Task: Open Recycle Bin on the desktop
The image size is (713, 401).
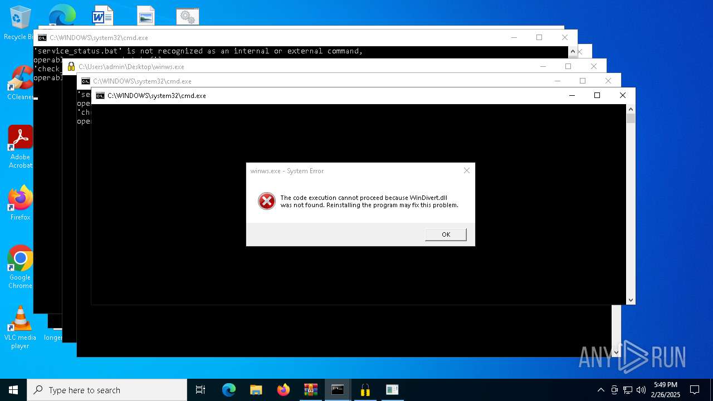Action: 21,23
